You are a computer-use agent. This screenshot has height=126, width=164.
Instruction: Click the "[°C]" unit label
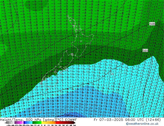coord(60,120)
